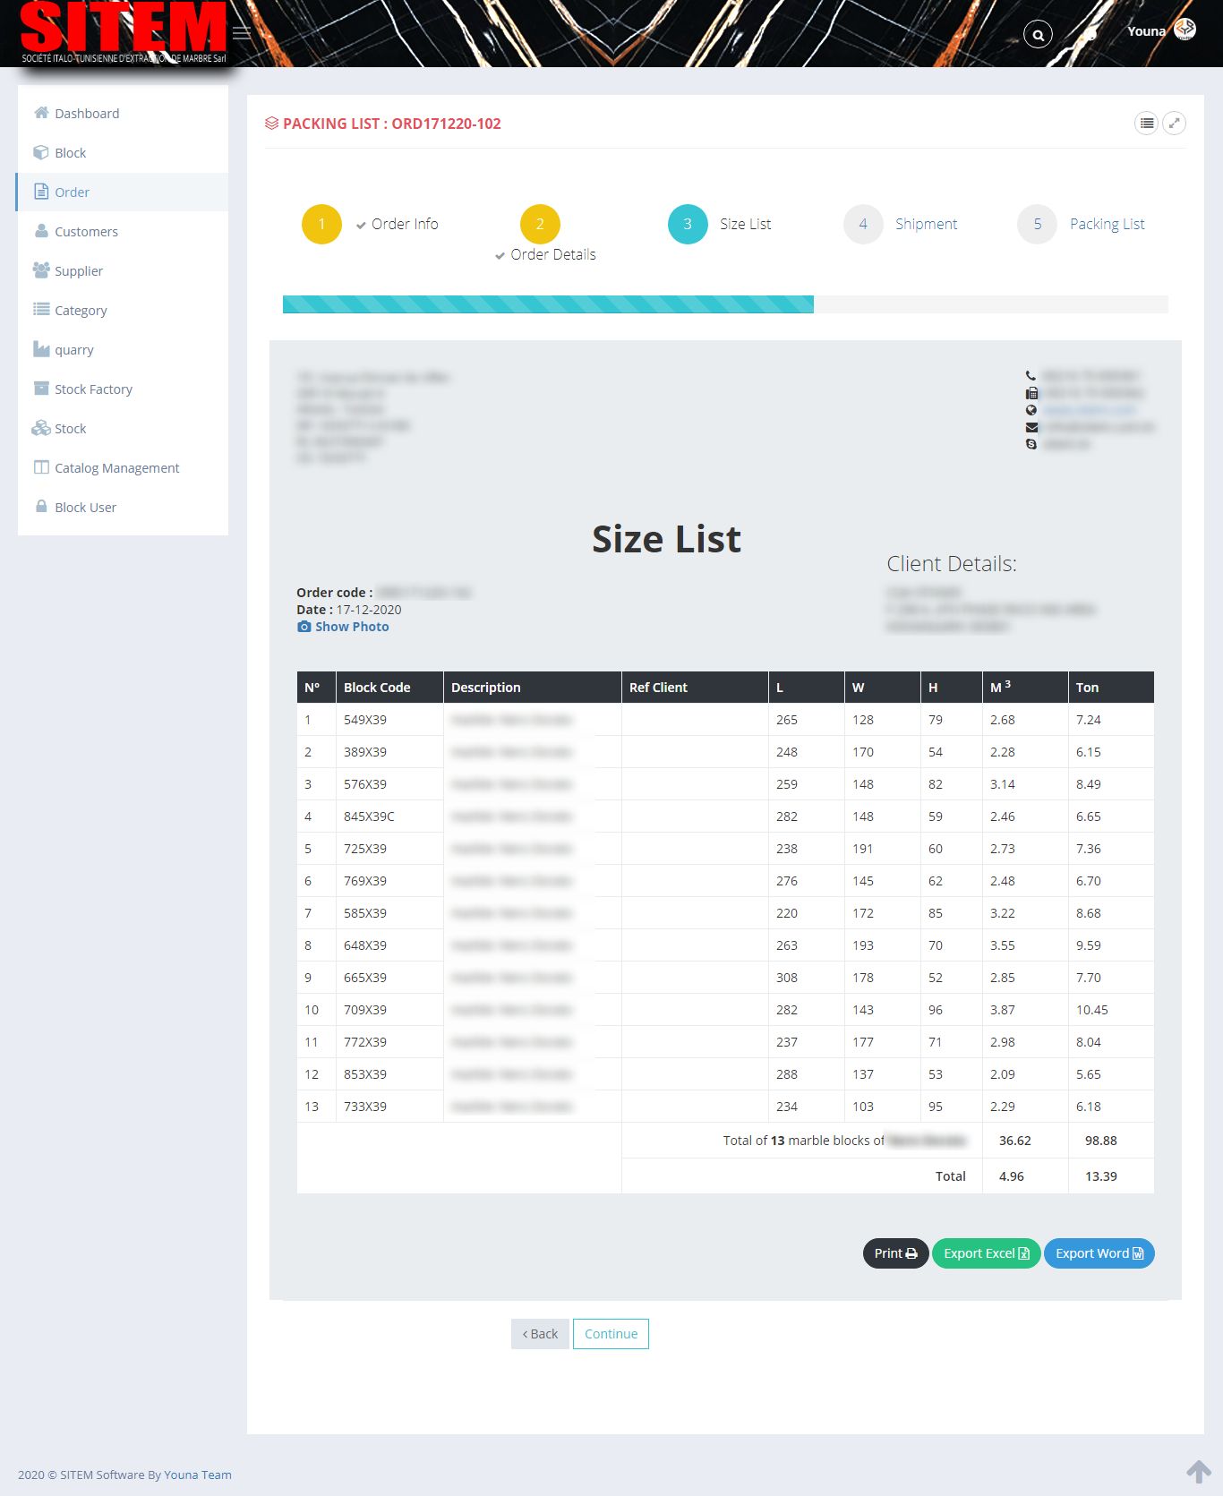Click the scroll-to-top arrow icon

(1198, 1471)
